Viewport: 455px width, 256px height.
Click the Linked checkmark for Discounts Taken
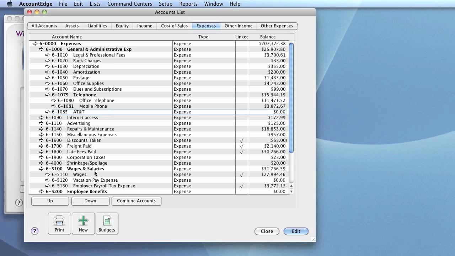tap(242, 140)
